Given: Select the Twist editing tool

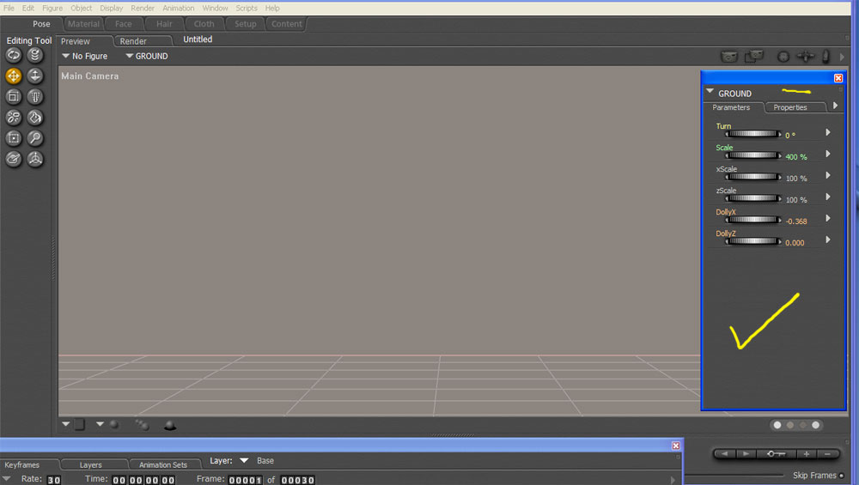Looking at the screenshot, I should point(35,55).
